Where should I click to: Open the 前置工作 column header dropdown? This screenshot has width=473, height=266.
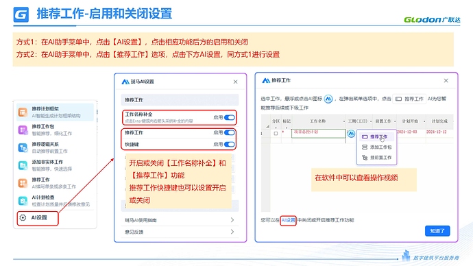[x=395, y=121]
